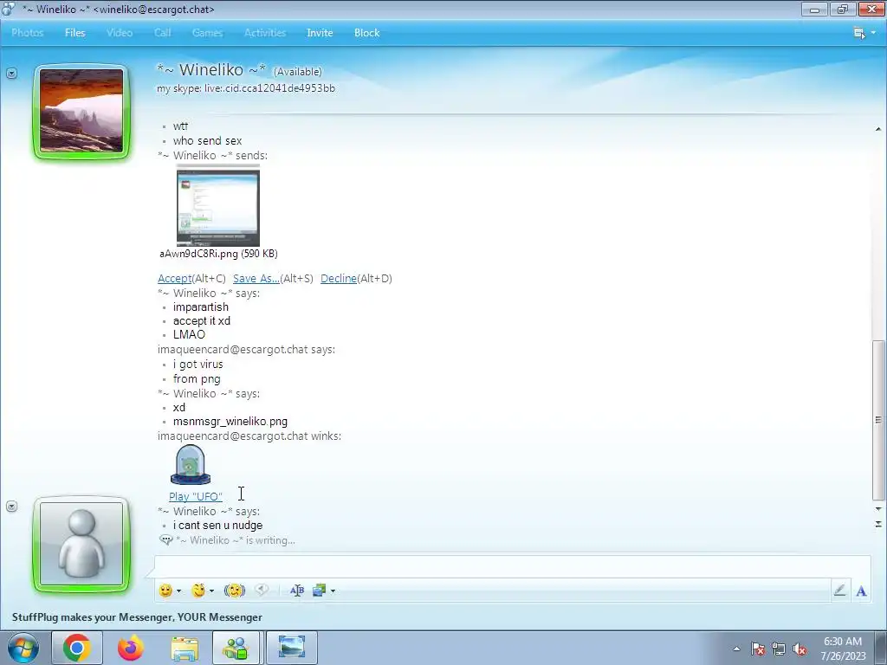Click your own default display picture
The height and width of the screenshot is (665, 887).
(x=81, y=544)
